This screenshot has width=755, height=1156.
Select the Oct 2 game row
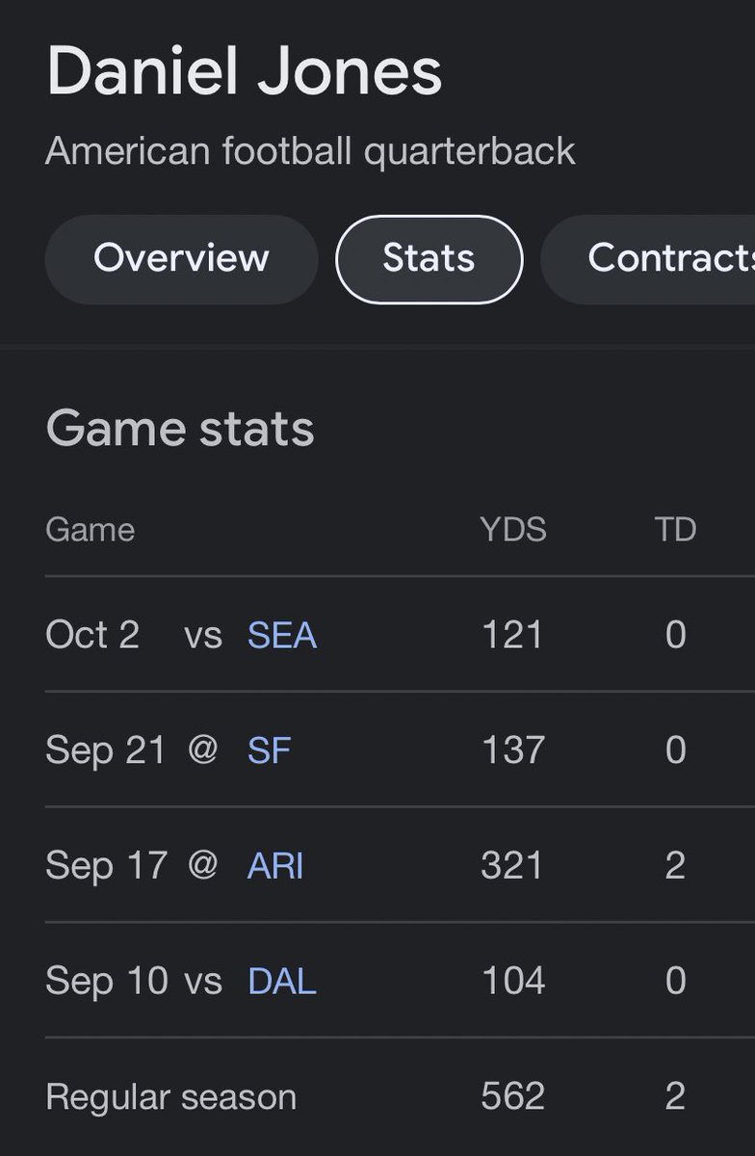(400, 635)
